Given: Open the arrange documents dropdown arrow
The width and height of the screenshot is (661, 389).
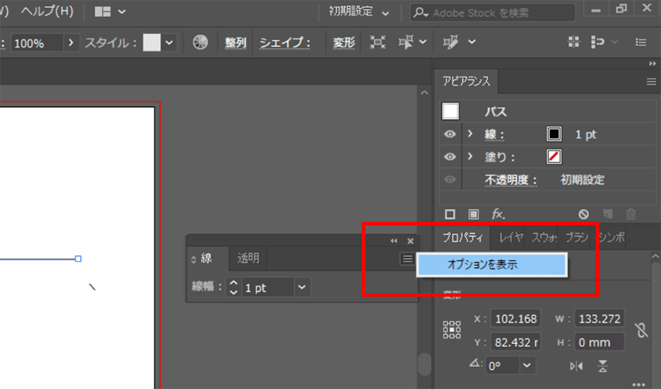Looking at the screenshot, I should point(122,12).
